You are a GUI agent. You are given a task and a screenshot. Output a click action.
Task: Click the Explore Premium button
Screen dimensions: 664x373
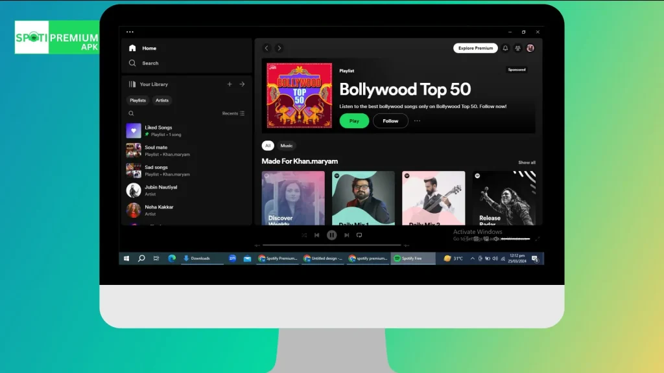[475, 48]
